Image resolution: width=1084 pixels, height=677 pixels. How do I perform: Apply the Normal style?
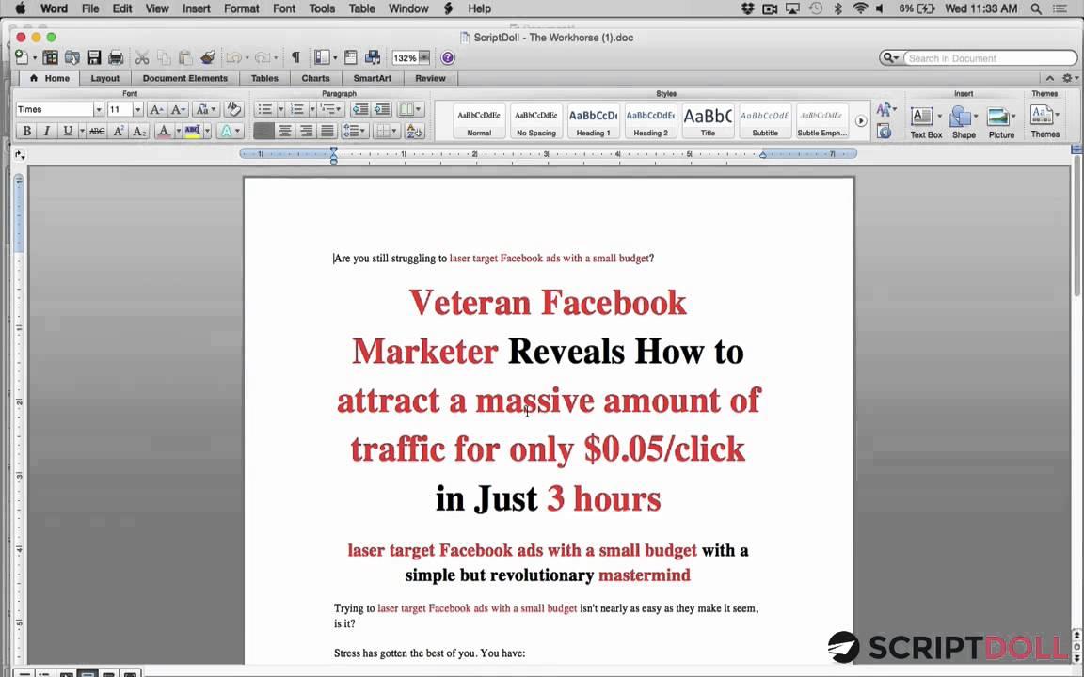479,121
